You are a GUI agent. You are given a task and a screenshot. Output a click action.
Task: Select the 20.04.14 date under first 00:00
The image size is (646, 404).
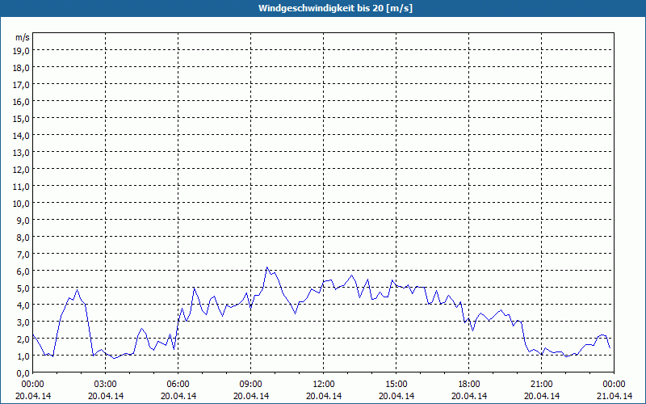click(x=33, y=396)
